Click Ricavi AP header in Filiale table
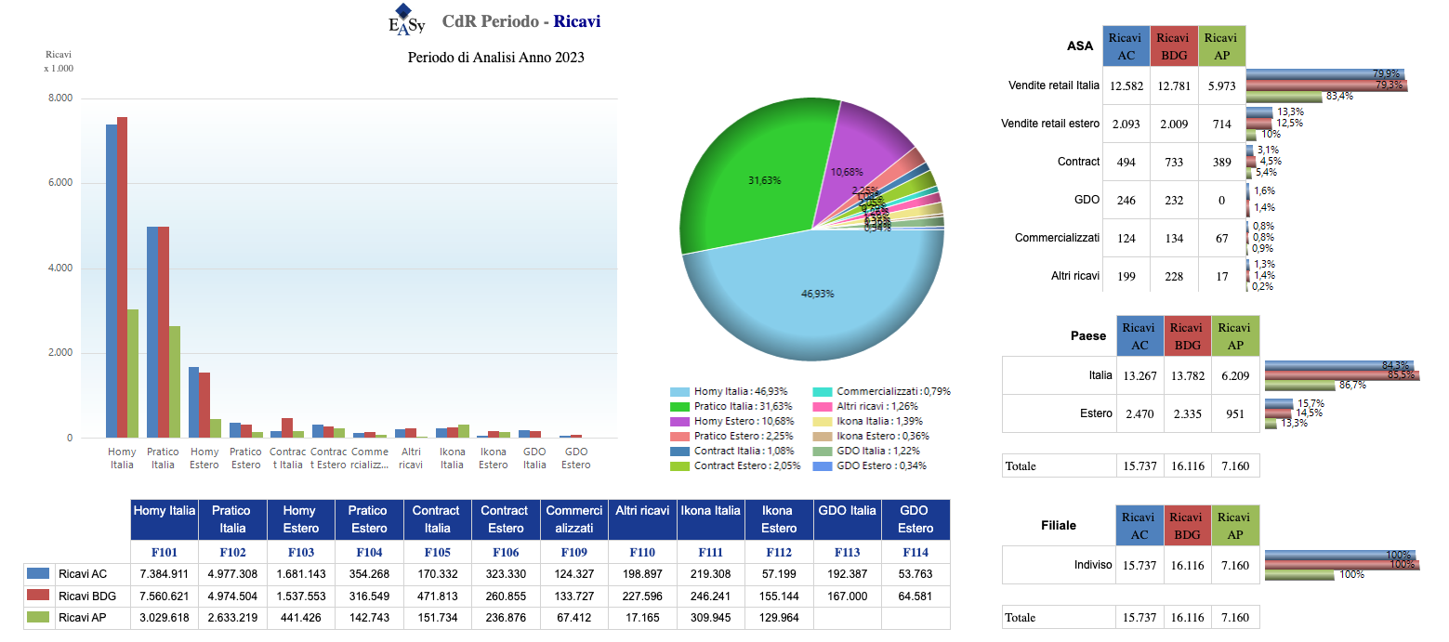 [x=1234, y=525]
